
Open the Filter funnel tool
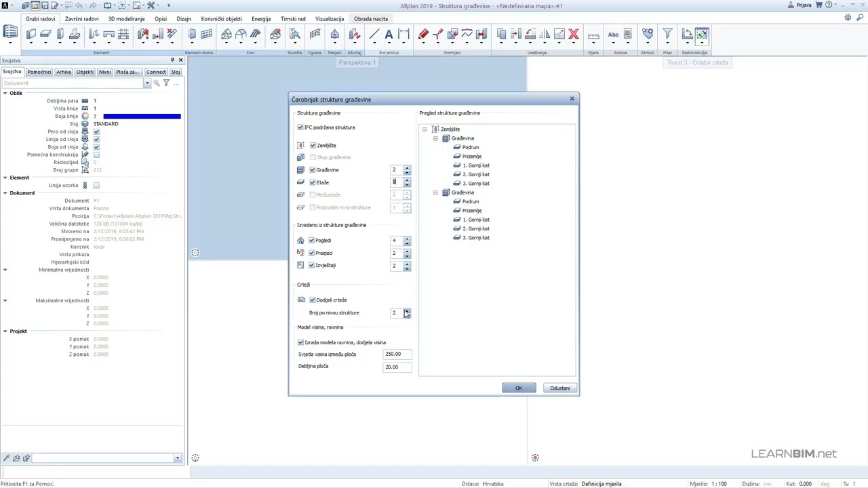[667, 34]
